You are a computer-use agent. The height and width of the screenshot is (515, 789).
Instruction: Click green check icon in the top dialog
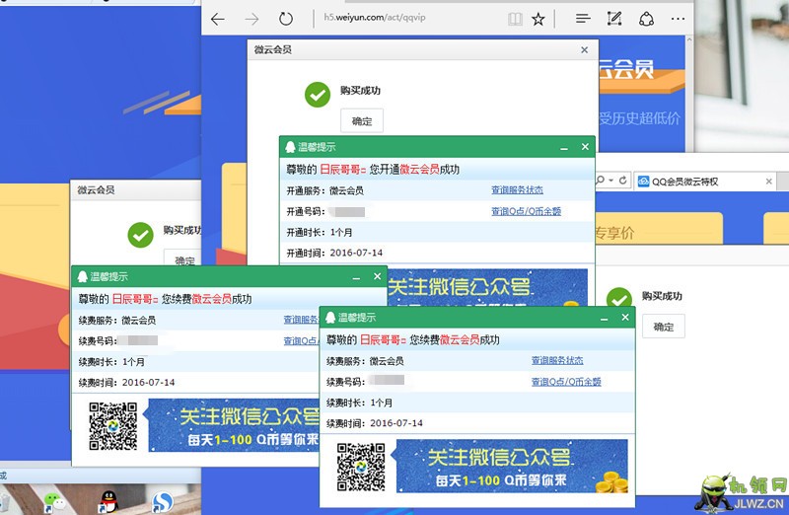318,95
